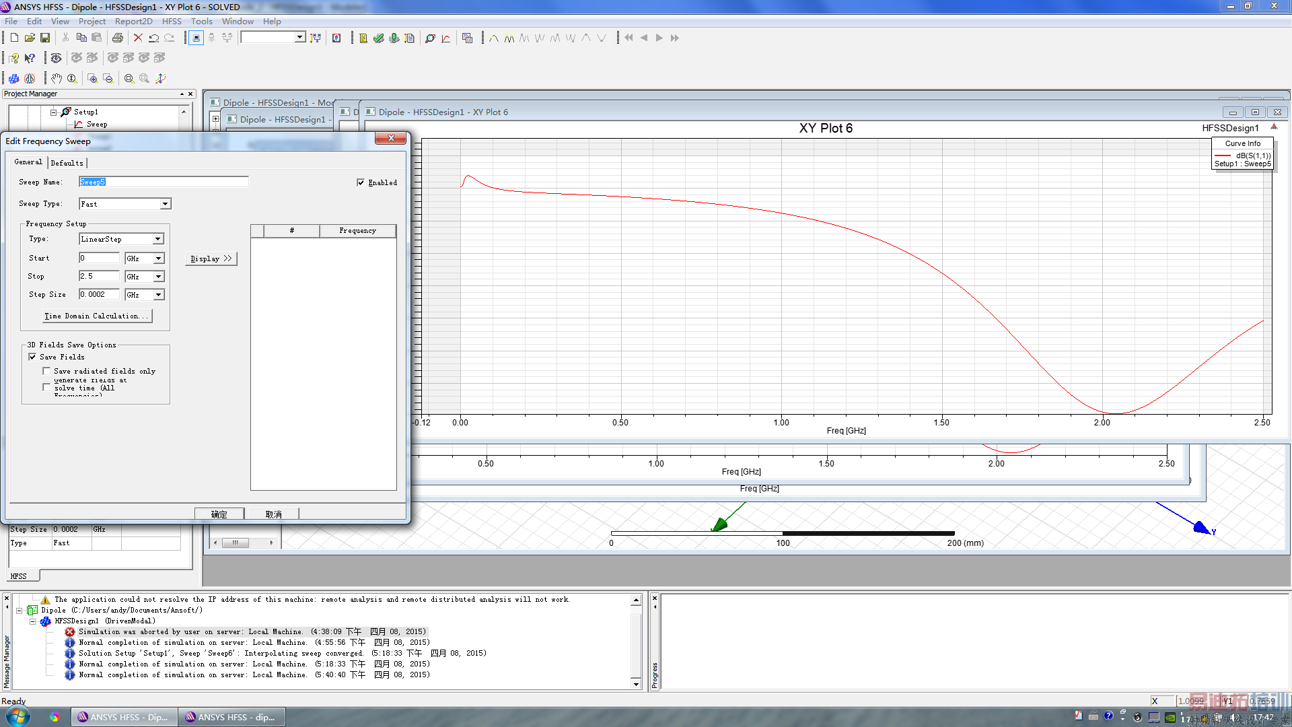
Task: Select the Pan hand tool
Action: 57,79
